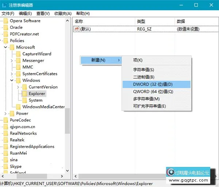Click the (数值未设置) data cell
The width and height of the screenshot is (219, 187).
pos(188,29)
